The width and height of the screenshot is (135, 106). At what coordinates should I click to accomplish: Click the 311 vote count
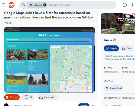point(12,97)
